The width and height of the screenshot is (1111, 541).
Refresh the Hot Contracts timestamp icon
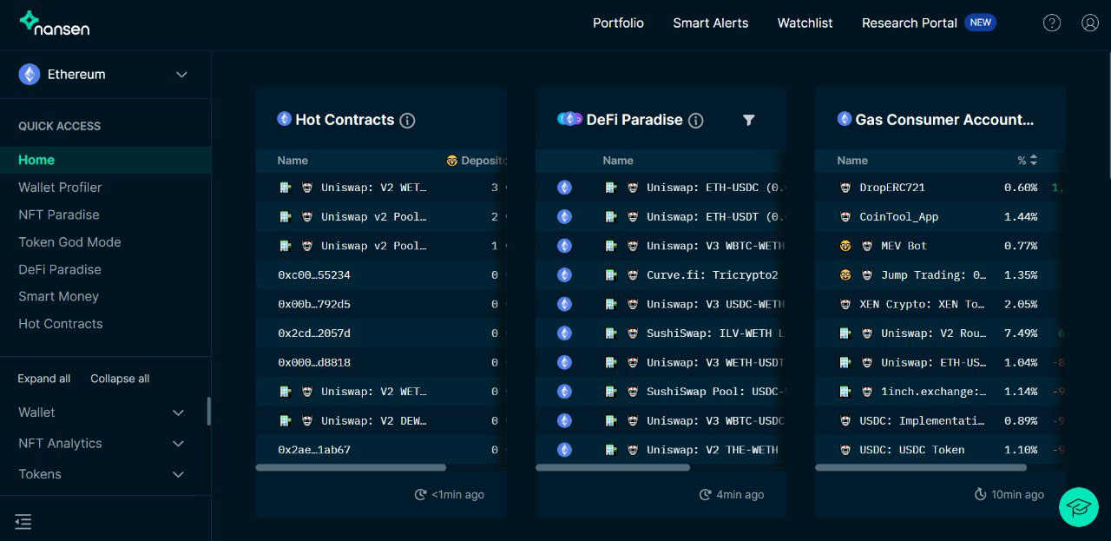420,494
